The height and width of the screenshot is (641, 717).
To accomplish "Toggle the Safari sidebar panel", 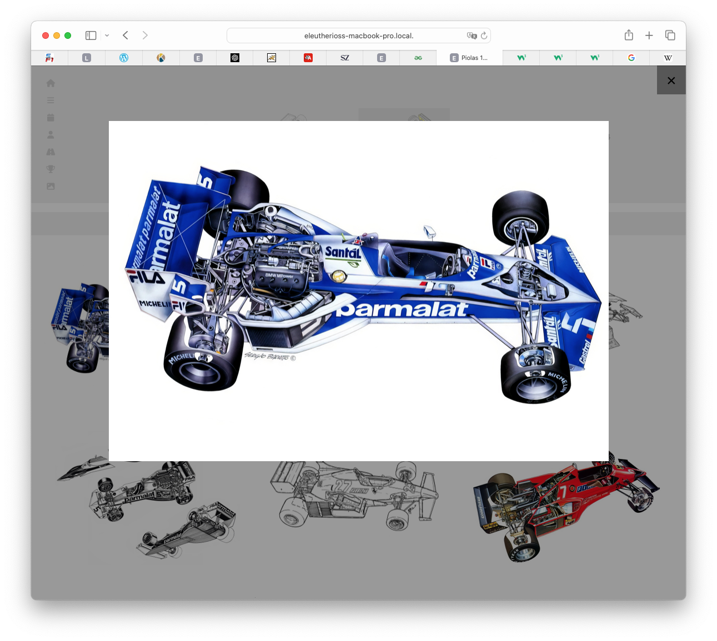I will coord(91,36).
